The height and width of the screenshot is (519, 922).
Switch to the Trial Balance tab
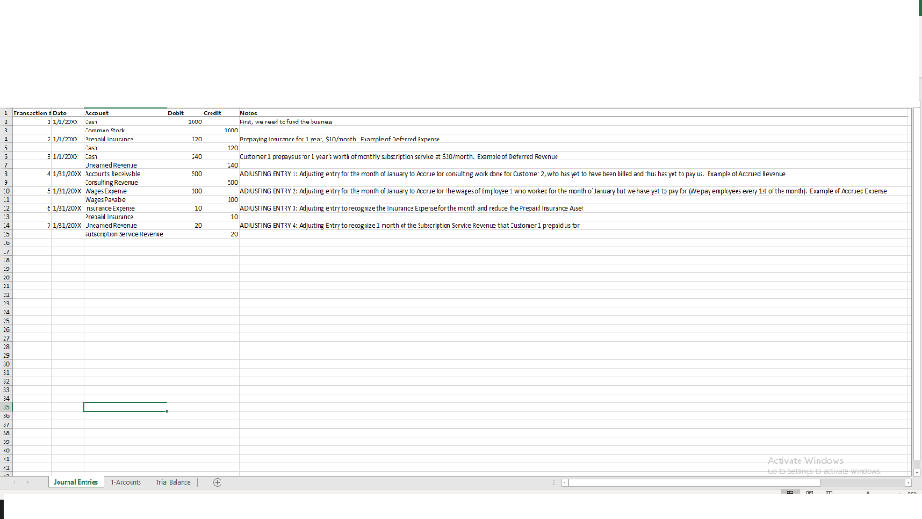click(x=173, y=482)
